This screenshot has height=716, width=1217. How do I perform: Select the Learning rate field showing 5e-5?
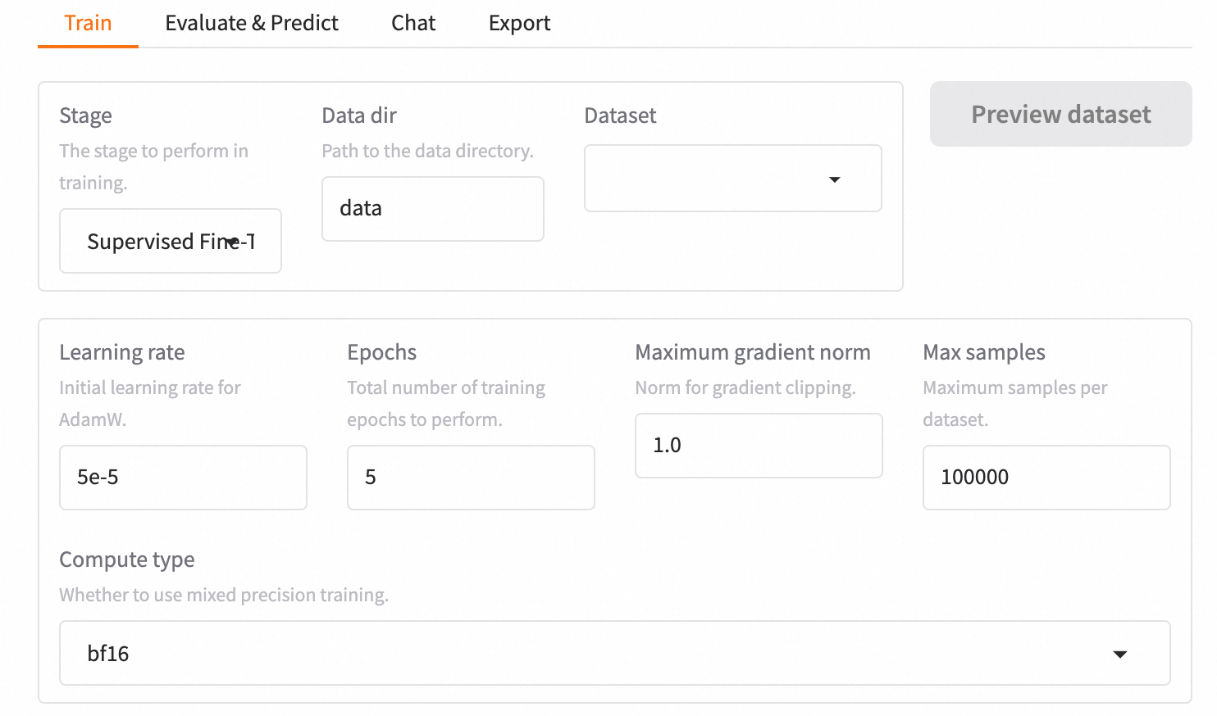[x=183, y=478]
